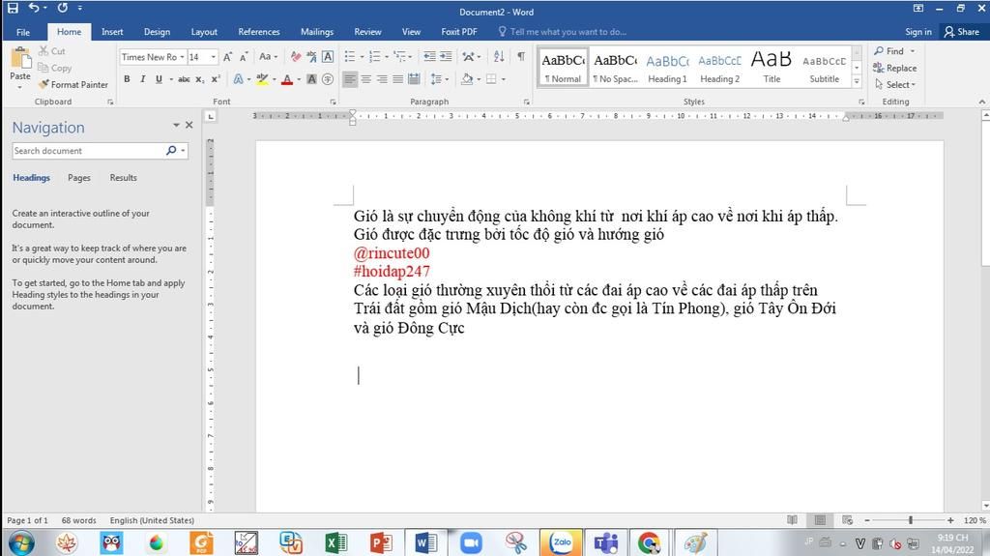Switch to the Insert tab
This screenshot has height=556, width=990.
(x=112, y=32)
